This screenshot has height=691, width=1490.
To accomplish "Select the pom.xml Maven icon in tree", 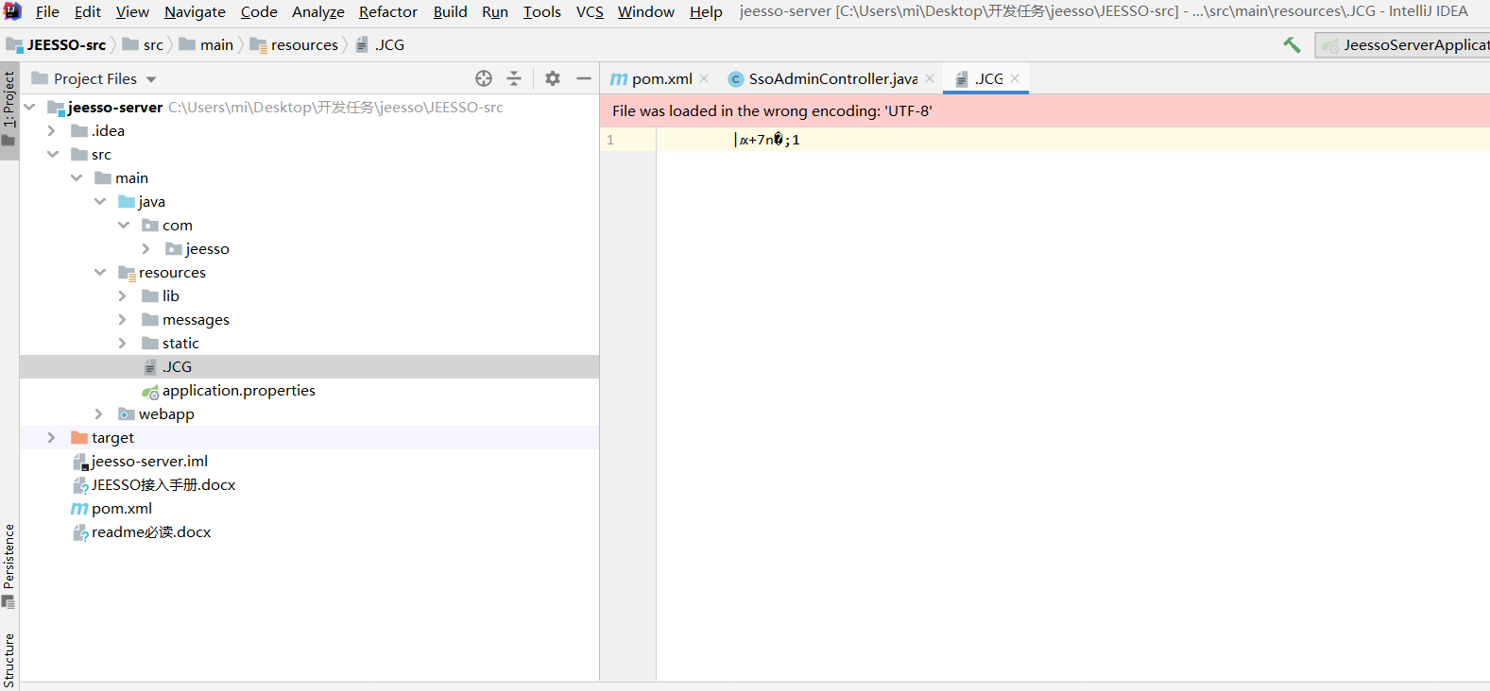I will tap(79, 509).
